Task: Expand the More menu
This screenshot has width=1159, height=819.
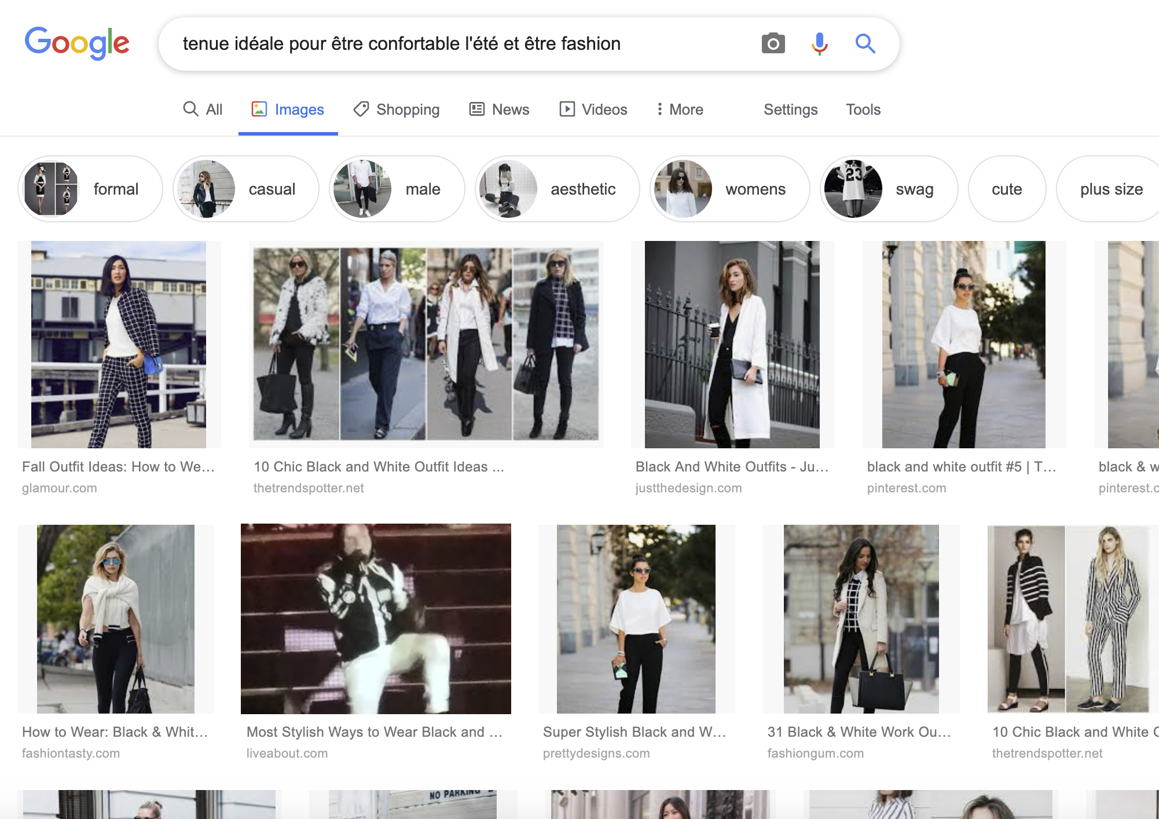Action: click(680, 109)
